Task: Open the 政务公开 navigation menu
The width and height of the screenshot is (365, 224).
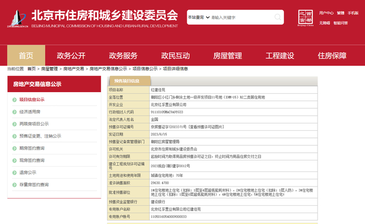Action: [x=71, y=56]
